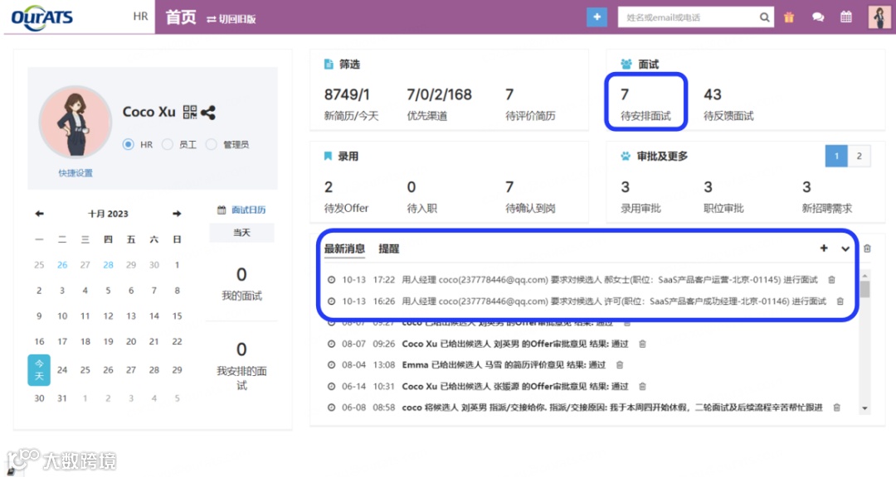Open the gift icon in header
This screenshot has width=896, height=477.
coord(789,17)
